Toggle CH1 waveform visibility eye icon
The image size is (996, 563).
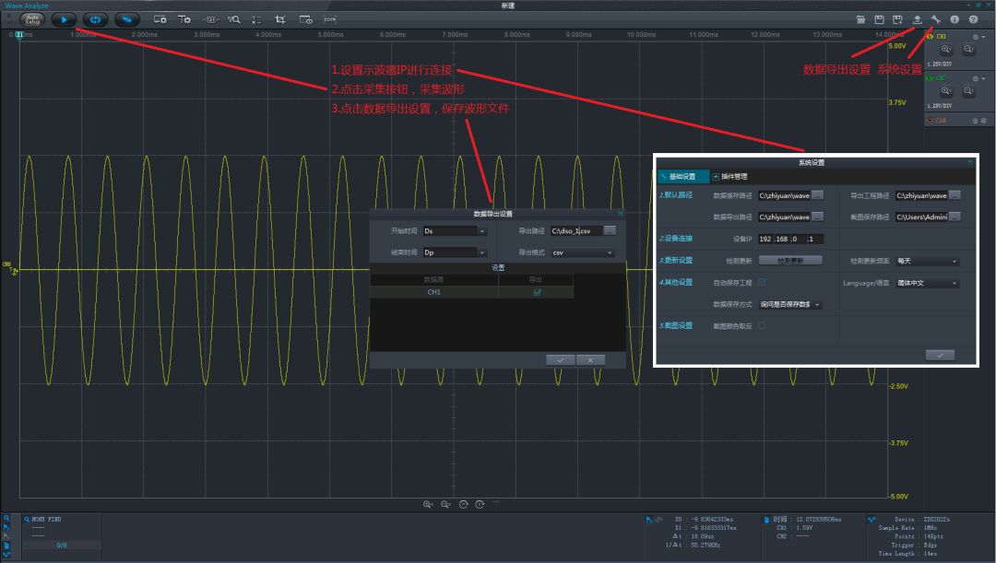click(x=930, y=37)
